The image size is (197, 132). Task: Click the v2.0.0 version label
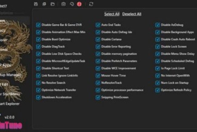pyautogui.click(x=10, y=117)
